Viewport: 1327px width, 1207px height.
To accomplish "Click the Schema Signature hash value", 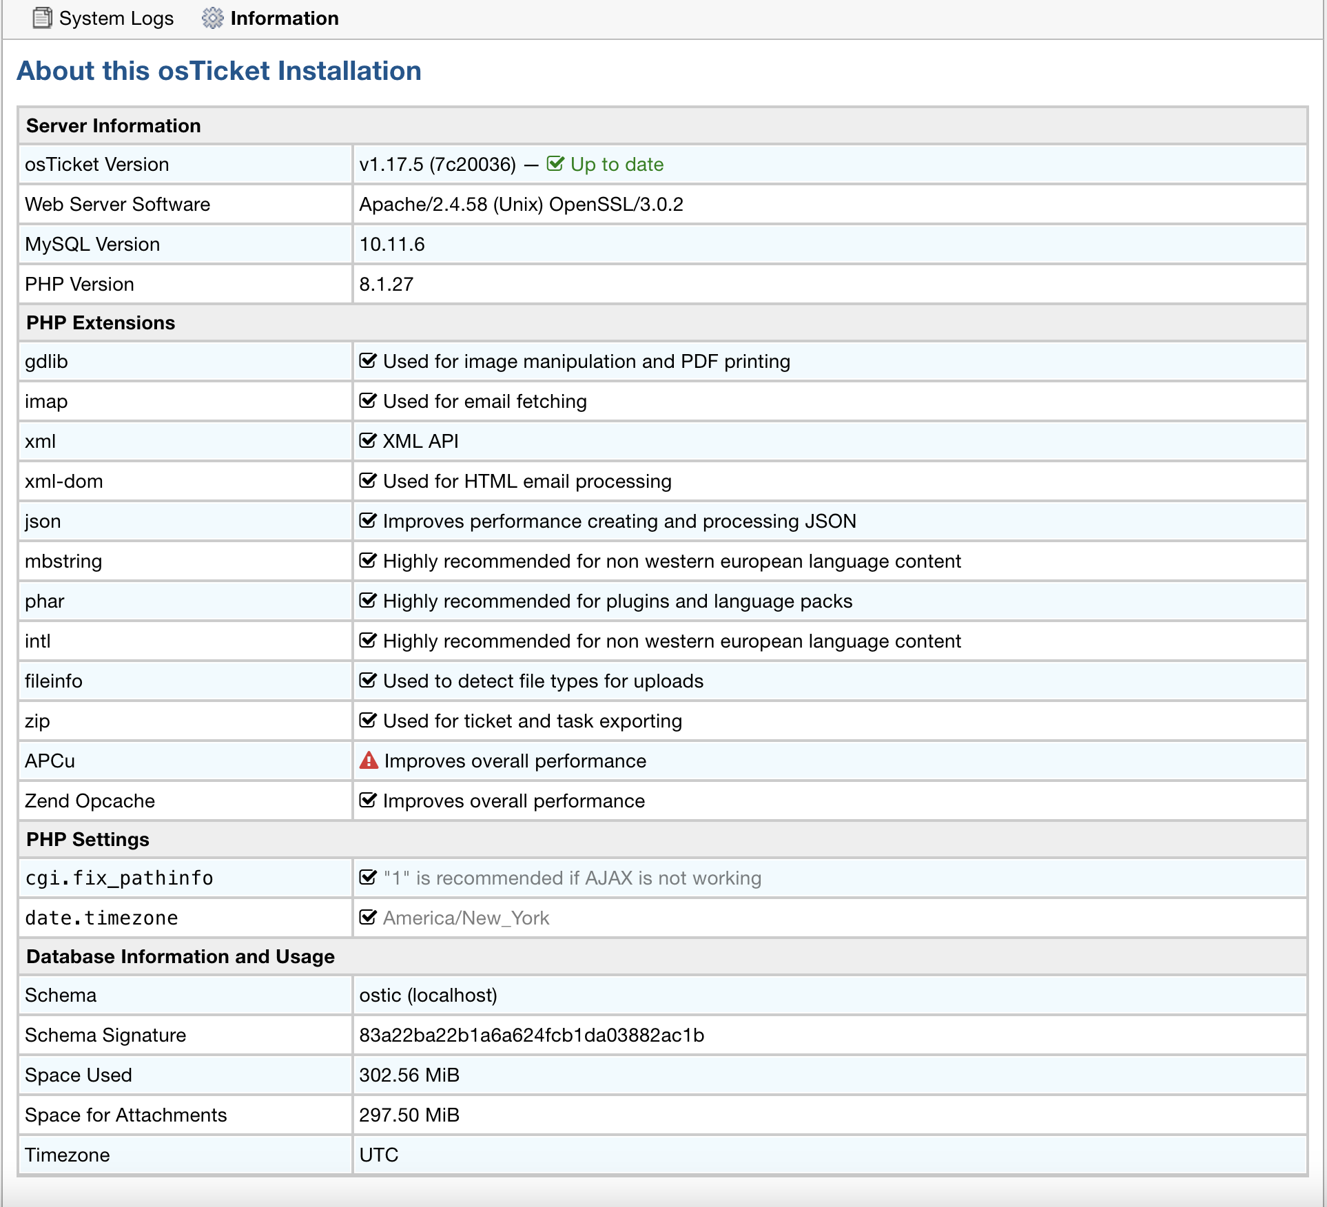I will click(x=531, y=1035).
